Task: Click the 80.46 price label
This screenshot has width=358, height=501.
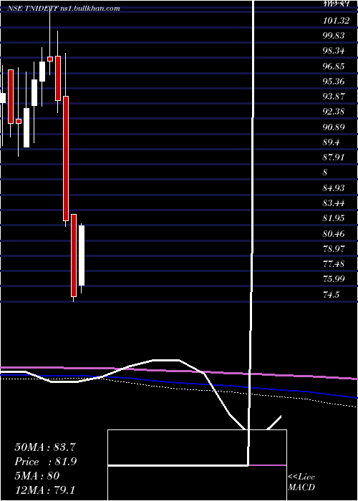Action: (334, 233)
